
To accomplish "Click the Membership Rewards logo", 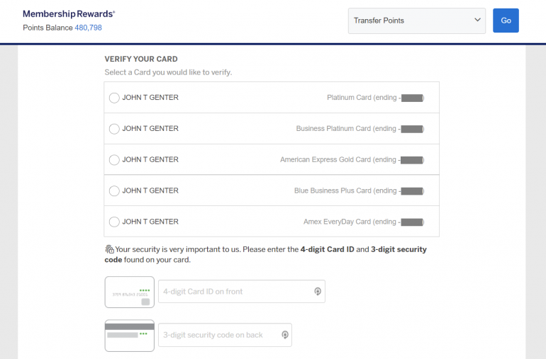I will point(69,13).
